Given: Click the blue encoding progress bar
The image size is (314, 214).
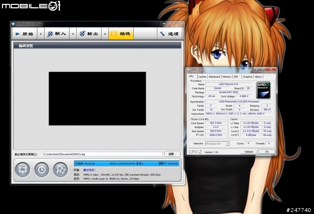Looking at the screenshot, I should (127, 163).
